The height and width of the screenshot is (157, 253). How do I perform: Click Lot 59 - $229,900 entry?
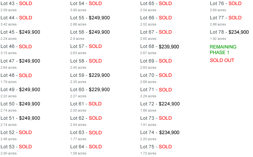[x=90, y=75]
